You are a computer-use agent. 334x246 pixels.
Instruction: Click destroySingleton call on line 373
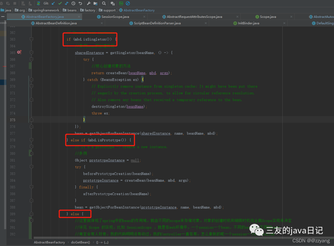[x=108, y=107]
